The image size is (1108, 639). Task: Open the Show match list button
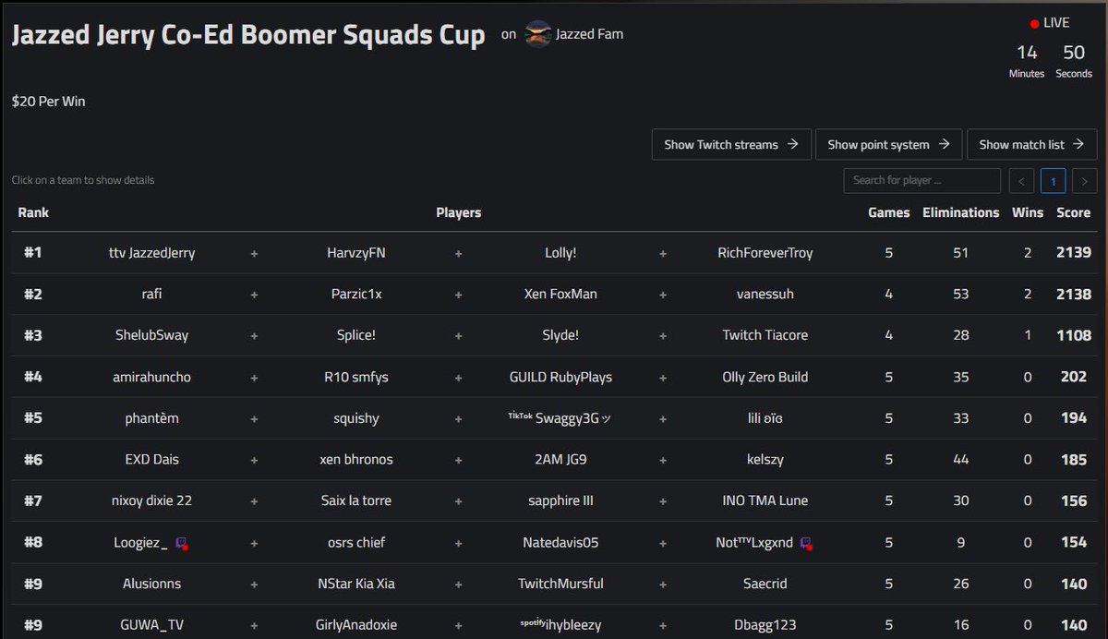[x=1032, y=144]
